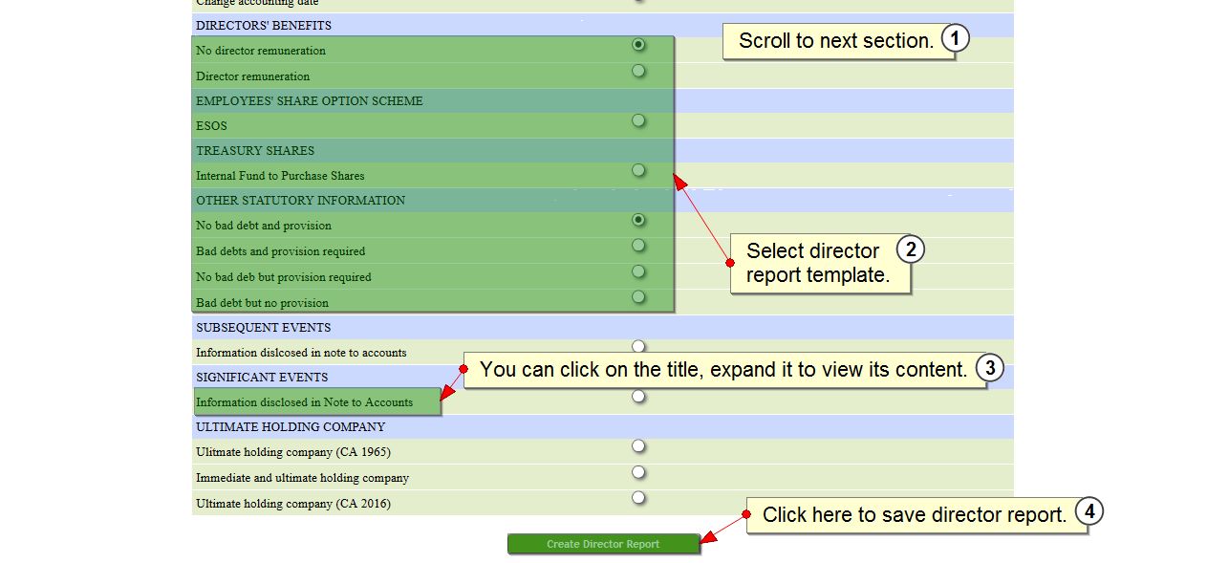This screenshot has height=563, width=1207.
Task: Expand the Significant Events 'Information disclosed' title text
Action: [304, 402]
